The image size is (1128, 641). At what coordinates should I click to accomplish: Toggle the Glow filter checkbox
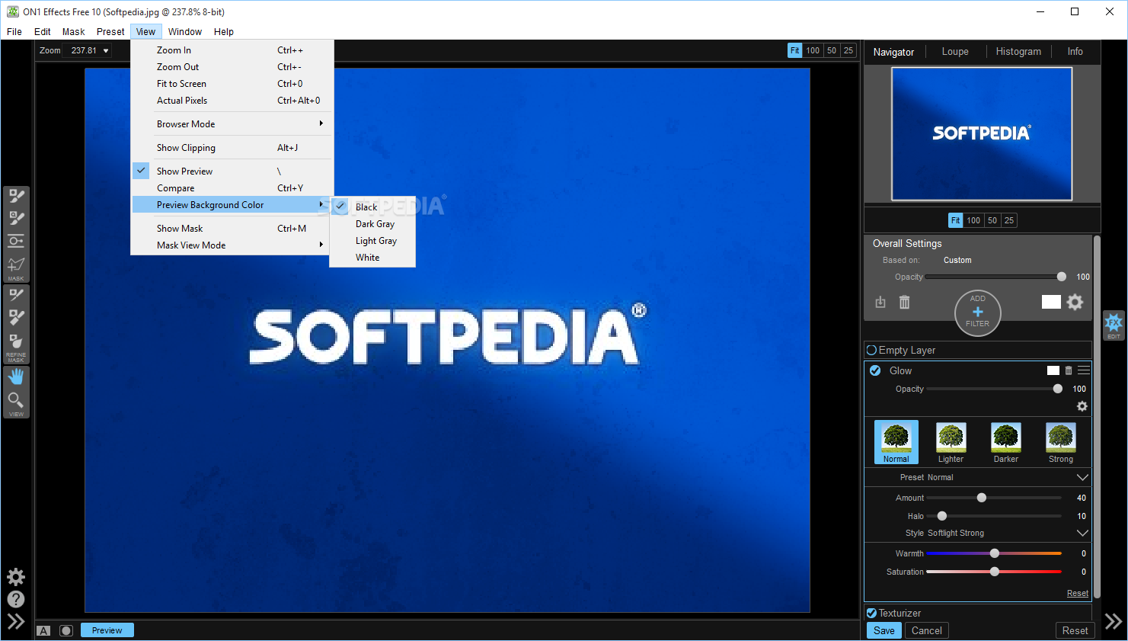click(875, 370)
